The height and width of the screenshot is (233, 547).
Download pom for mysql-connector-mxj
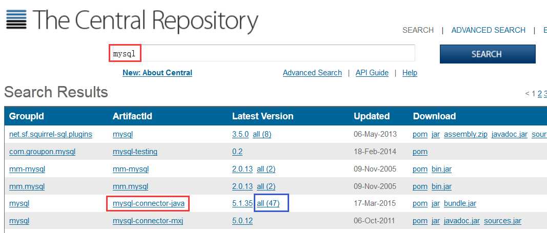tap(420, 221)
